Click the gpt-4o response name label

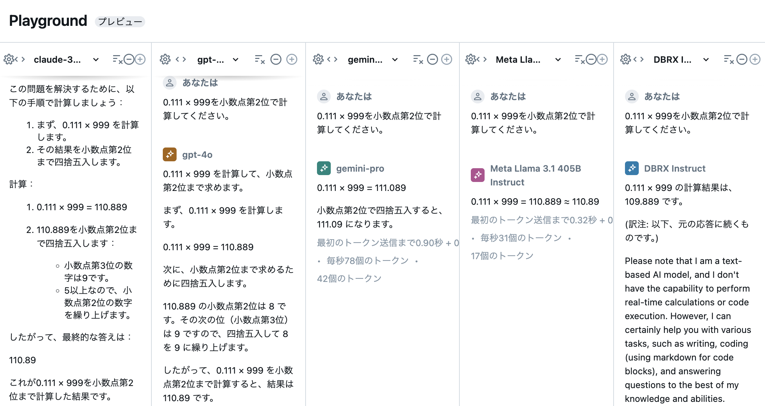pyautogui.click(x=197, y=155)
